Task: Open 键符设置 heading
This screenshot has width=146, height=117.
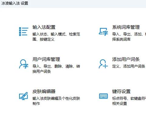Action: (x=121, y=92)
